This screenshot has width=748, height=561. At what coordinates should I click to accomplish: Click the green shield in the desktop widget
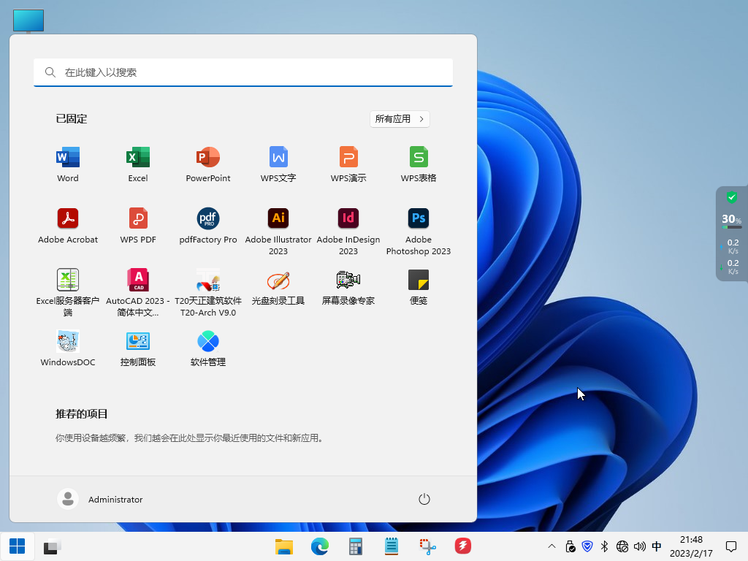(x=732, y=197)
